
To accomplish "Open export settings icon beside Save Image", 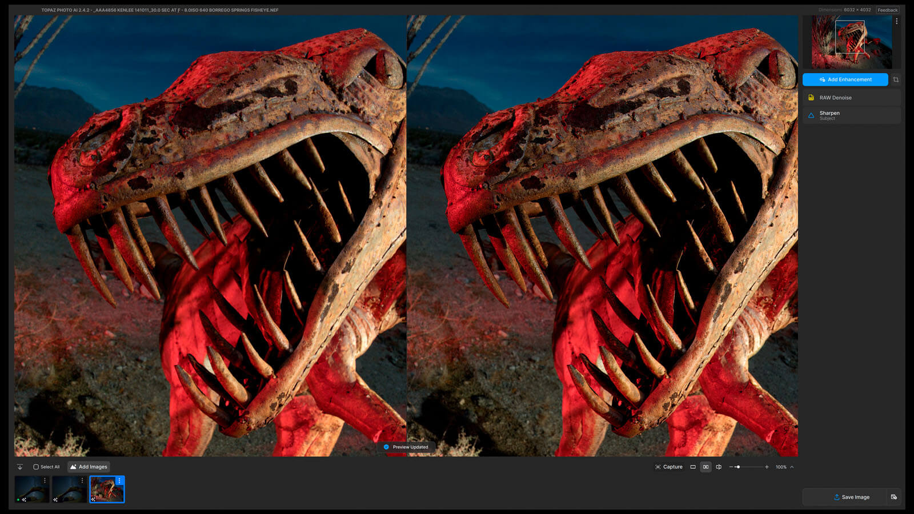I will pos(894,497).
